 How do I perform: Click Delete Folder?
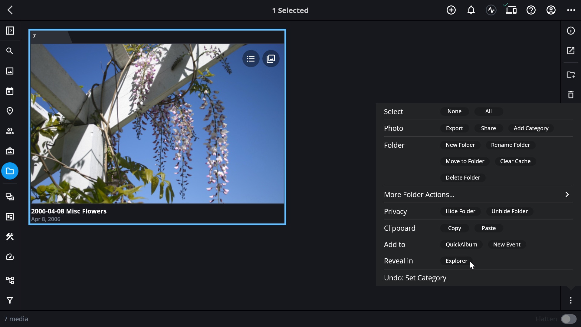(x=463, y=178)
